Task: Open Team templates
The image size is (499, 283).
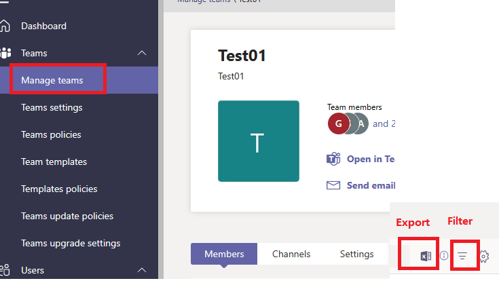Action: click(54, 162)
